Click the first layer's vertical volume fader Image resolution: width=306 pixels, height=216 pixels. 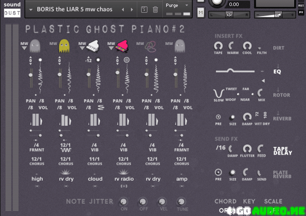31,75
